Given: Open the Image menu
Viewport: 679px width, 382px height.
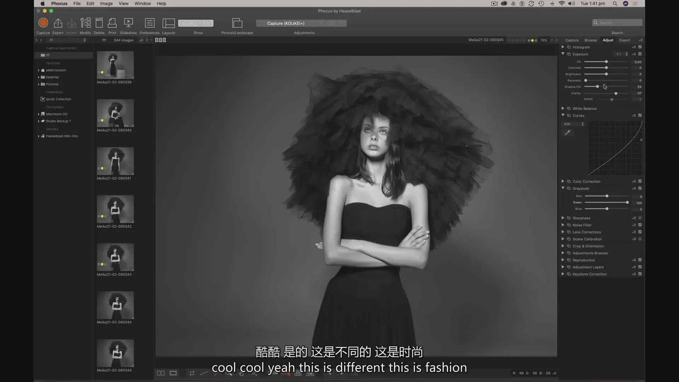Looking at the screenshot, I should point(106,4).
